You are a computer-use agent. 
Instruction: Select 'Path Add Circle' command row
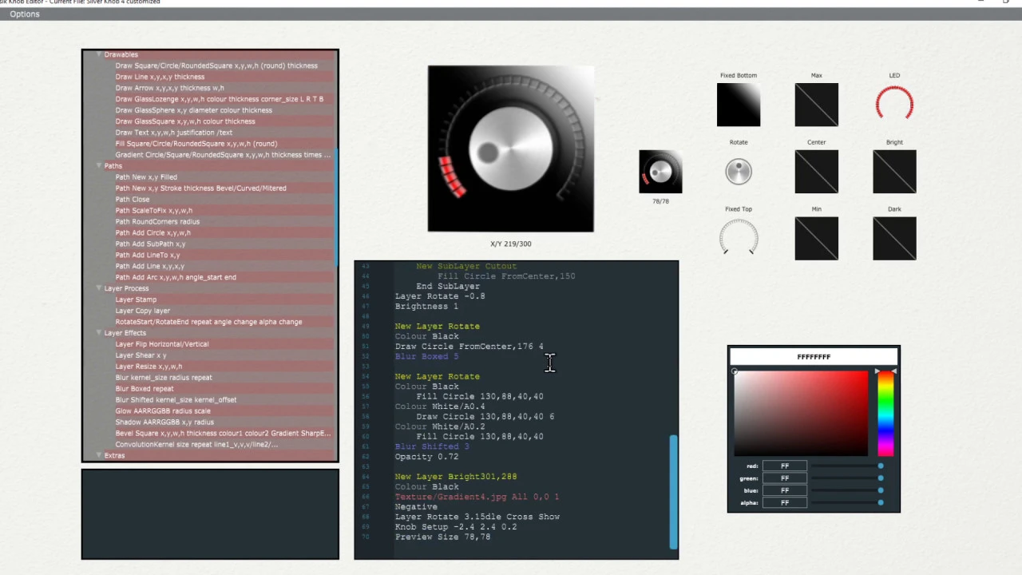(x=153, y=233)
